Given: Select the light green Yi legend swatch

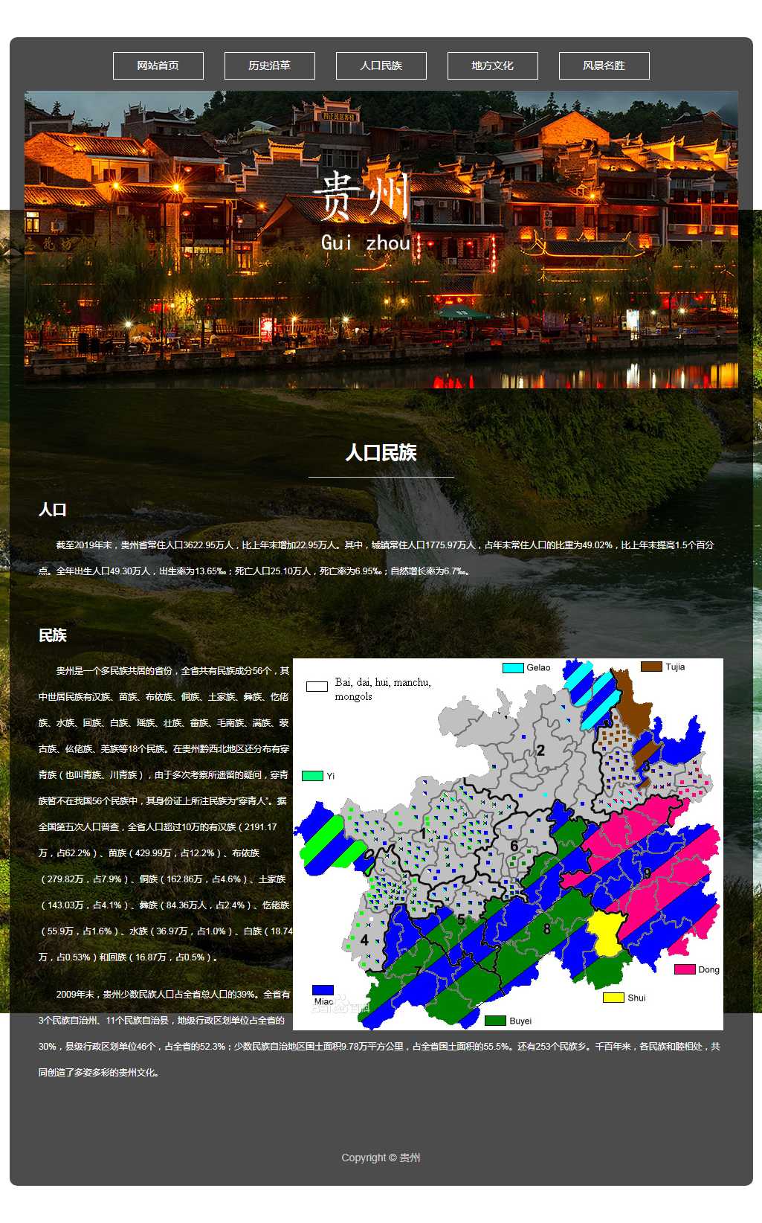Looking at the screenshot, I should click(312, 776).
